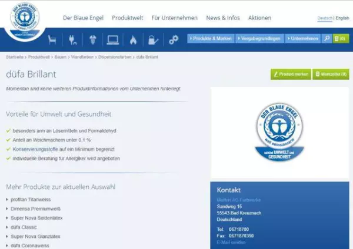This screenshot has width=353, height=249.
Task: Open the furniture (bed) category icon
Action: [52, 40]
